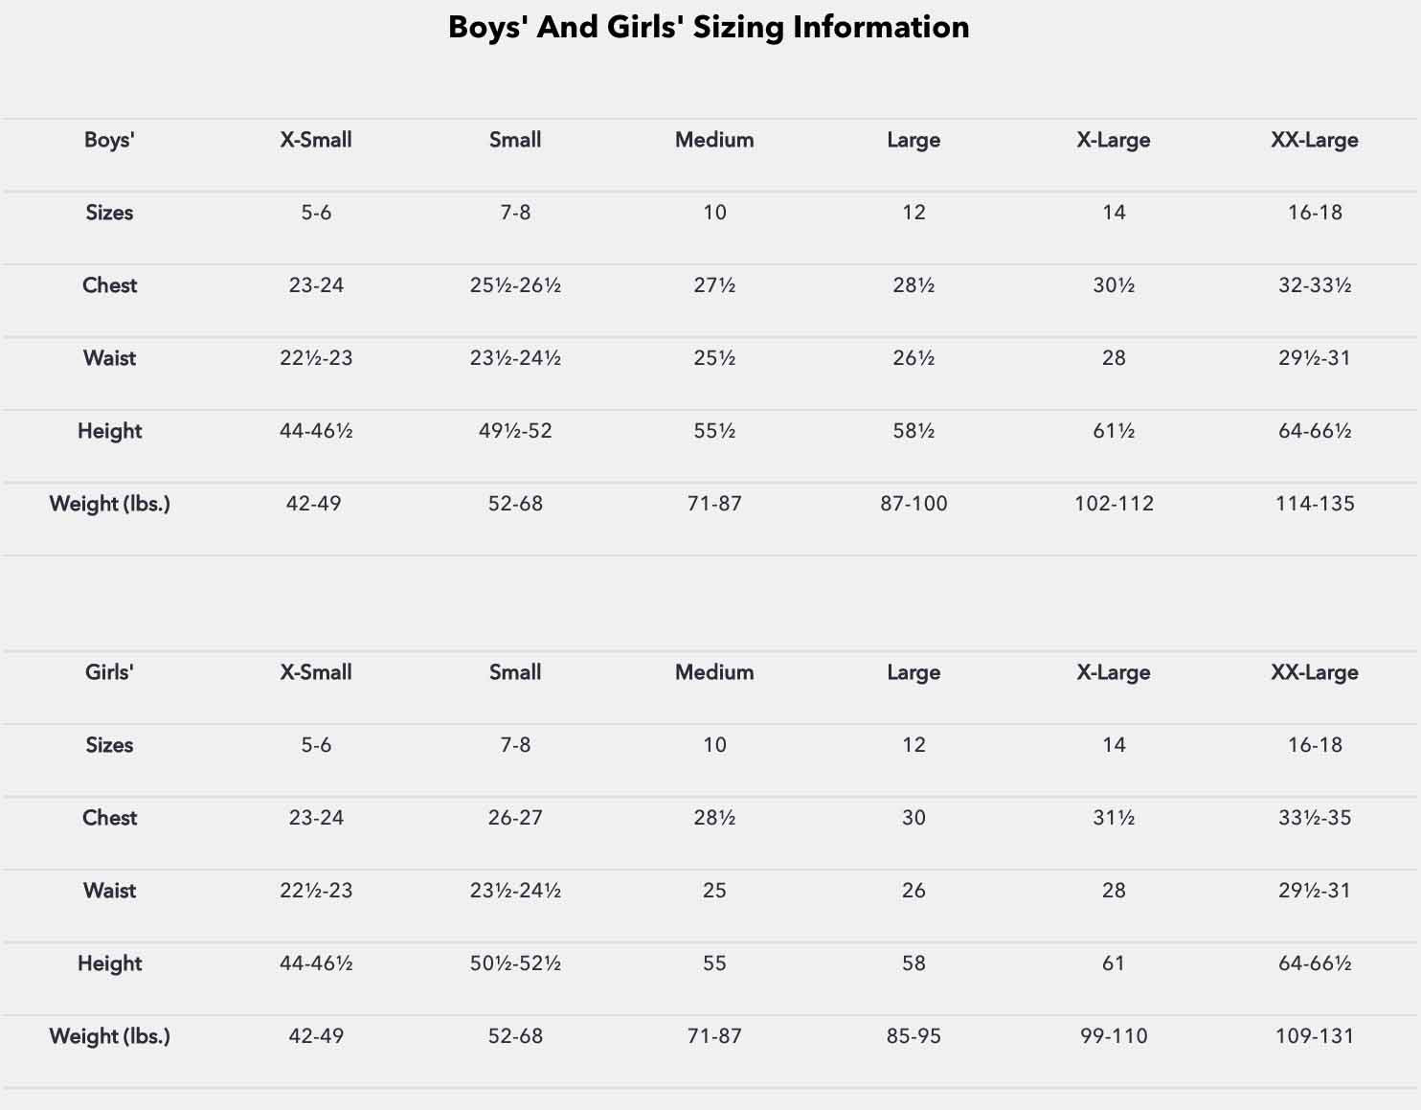Click the Boys' X-Large height value 61½
This screenshot has height=1110, width=1421.
pos(1114,431)
